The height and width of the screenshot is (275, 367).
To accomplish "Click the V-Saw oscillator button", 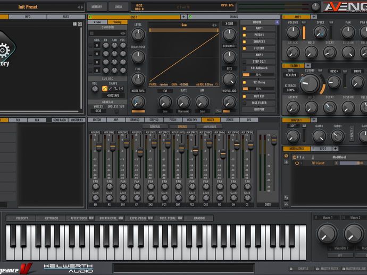I will click(x=97, y=22).
